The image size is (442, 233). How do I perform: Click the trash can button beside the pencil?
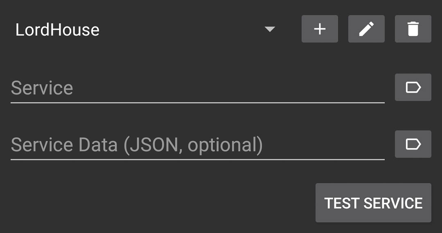click(413, 29)
